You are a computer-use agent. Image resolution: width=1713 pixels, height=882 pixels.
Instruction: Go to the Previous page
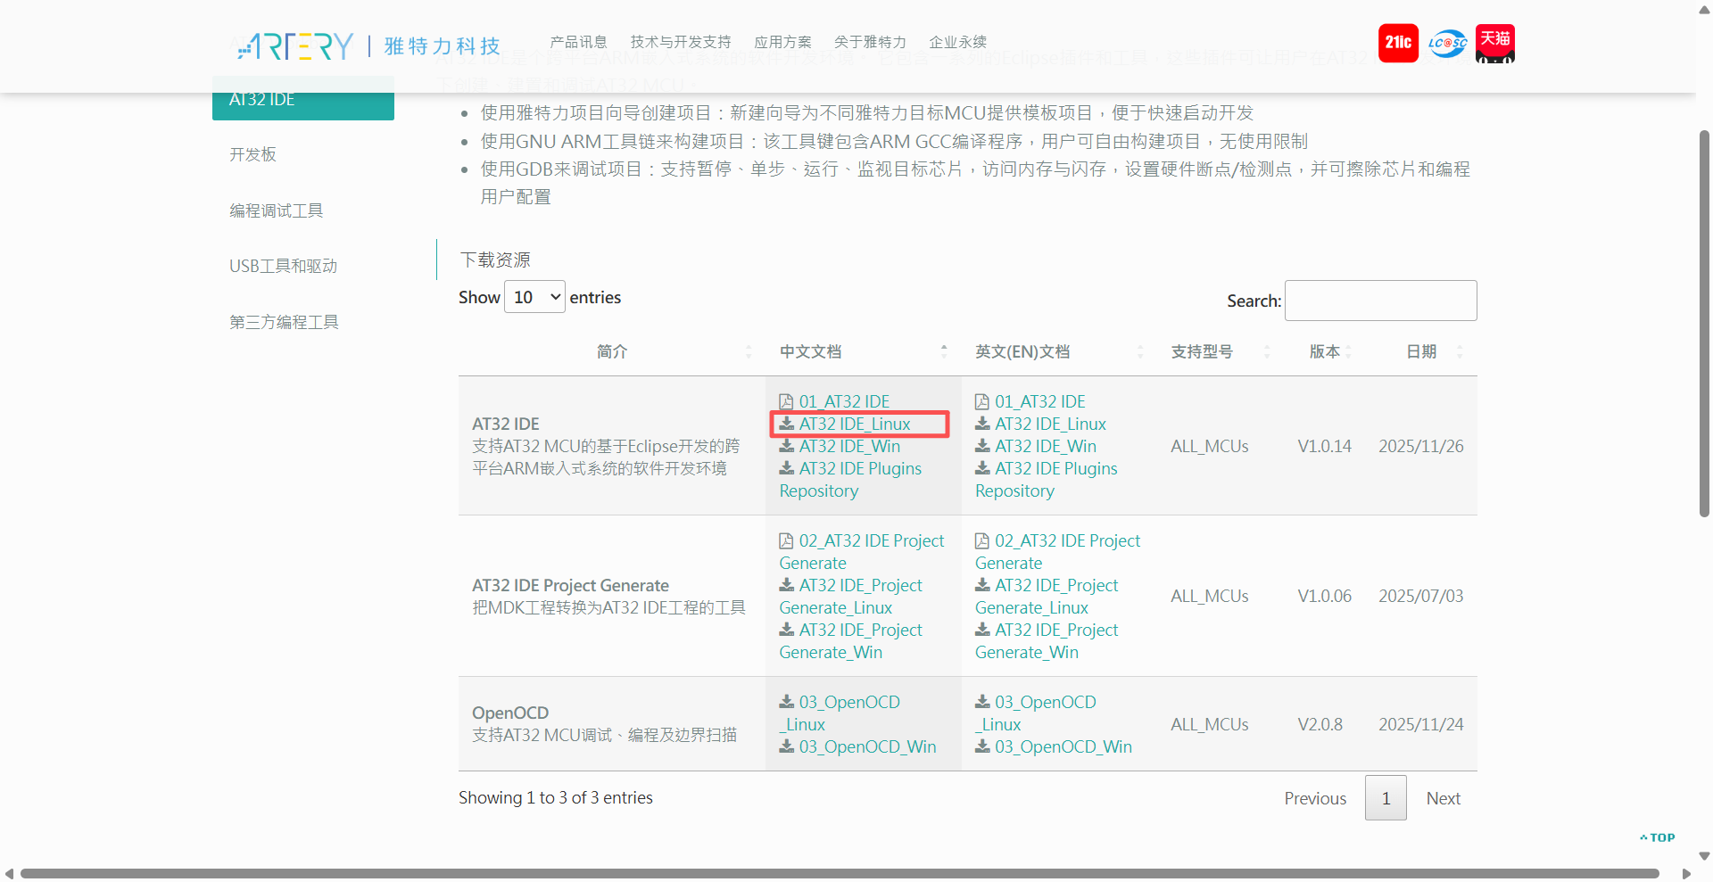click(1315, 798)
